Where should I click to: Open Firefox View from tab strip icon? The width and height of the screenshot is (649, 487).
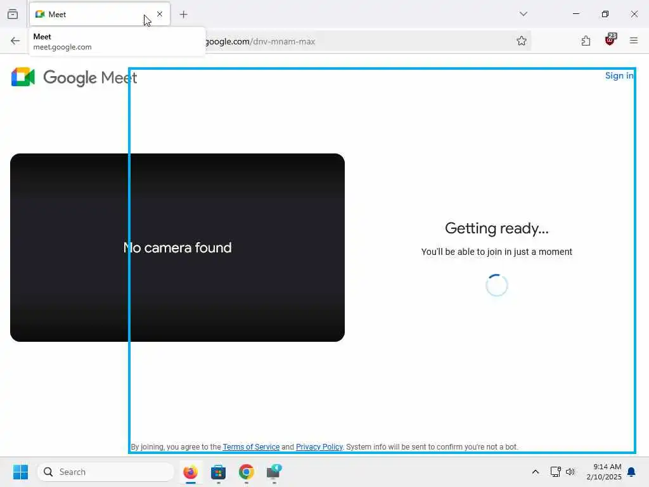(13, 15)
